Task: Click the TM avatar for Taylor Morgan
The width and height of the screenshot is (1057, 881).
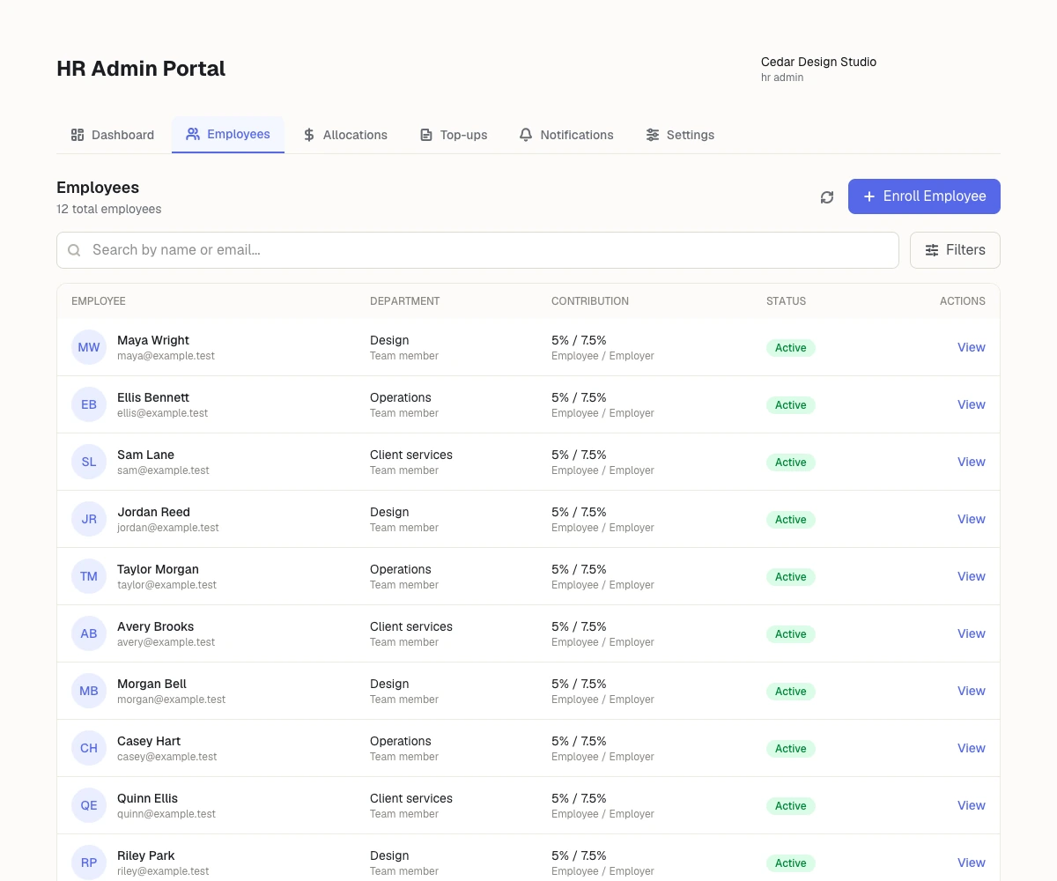Action: pos(89,576)
